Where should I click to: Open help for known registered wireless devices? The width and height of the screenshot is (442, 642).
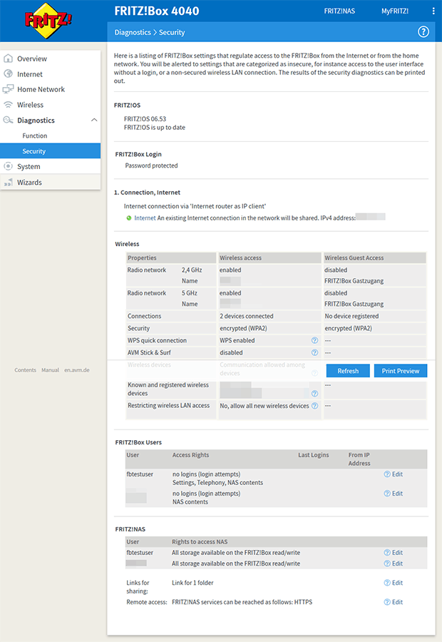[x=314, y=394]
